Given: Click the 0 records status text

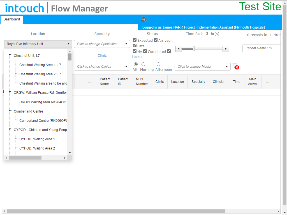Looking at the screenshot, I should click(x=264, y=35).
